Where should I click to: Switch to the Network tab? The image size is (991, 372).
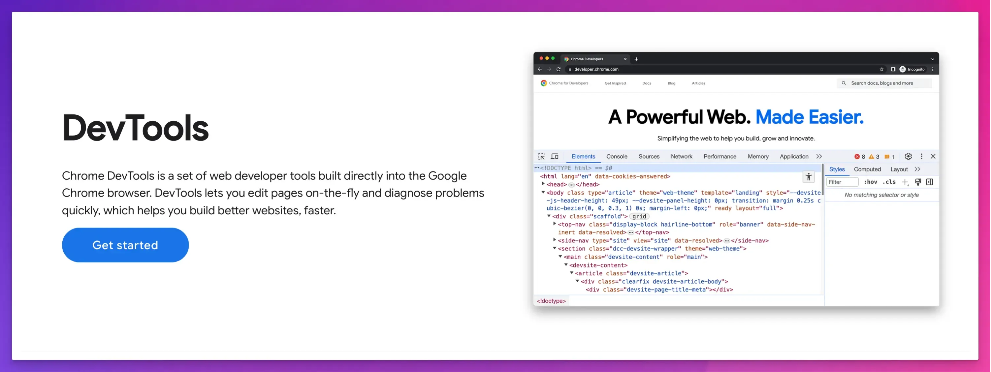(x=681, y=157)
